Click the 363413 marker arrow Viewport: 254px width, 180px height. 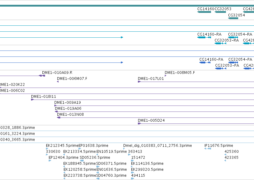click(x=129, y=155)
